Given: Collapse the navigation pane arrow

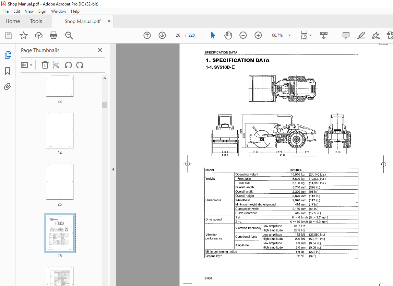Looking at the screenshot, I should [113, 169].
